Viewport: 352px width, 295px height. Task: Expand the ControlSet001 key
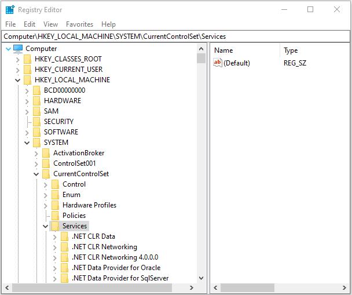pos(36,164)
